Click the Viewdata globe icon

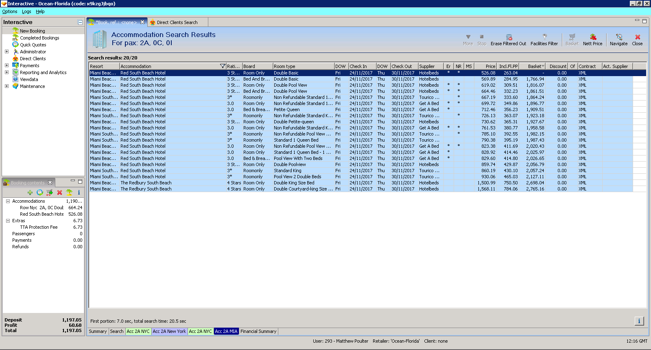tap(15, 79)
